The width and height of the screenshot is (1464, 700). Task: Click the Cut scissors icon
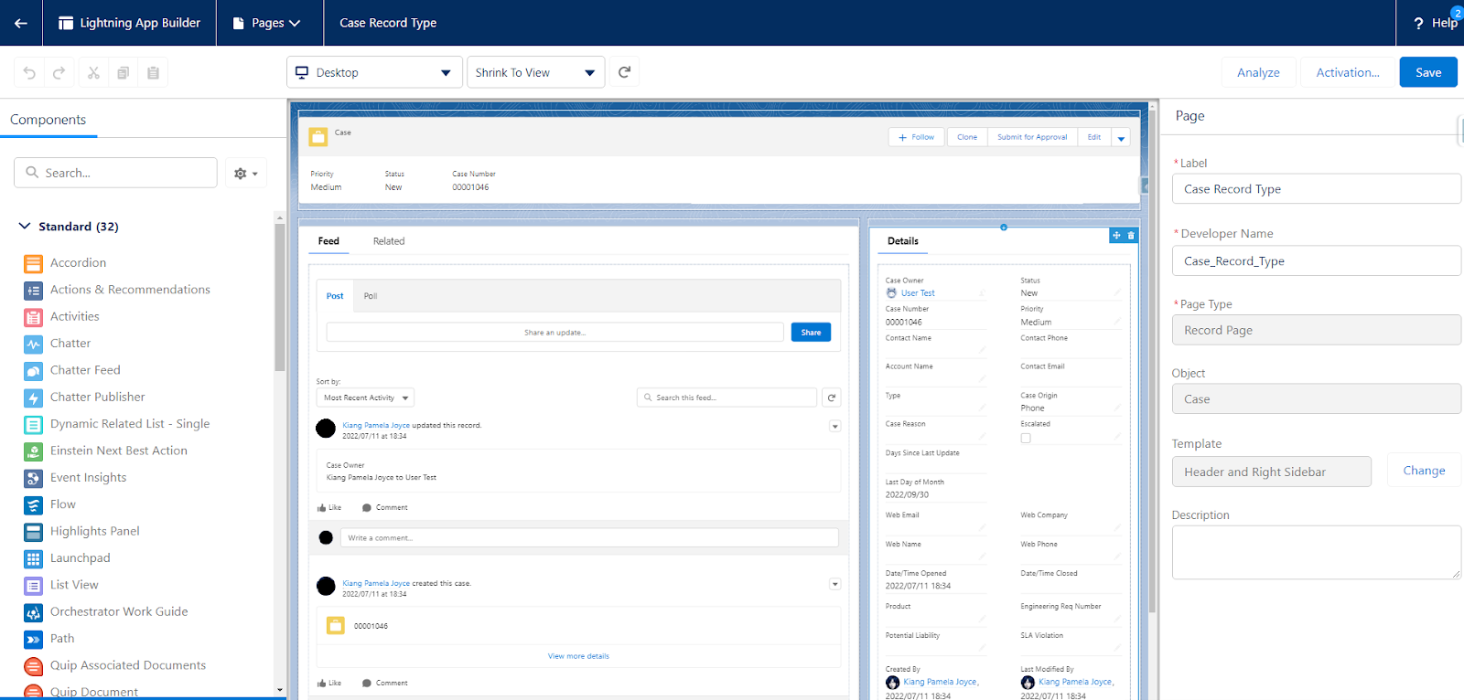pos(93,72)
